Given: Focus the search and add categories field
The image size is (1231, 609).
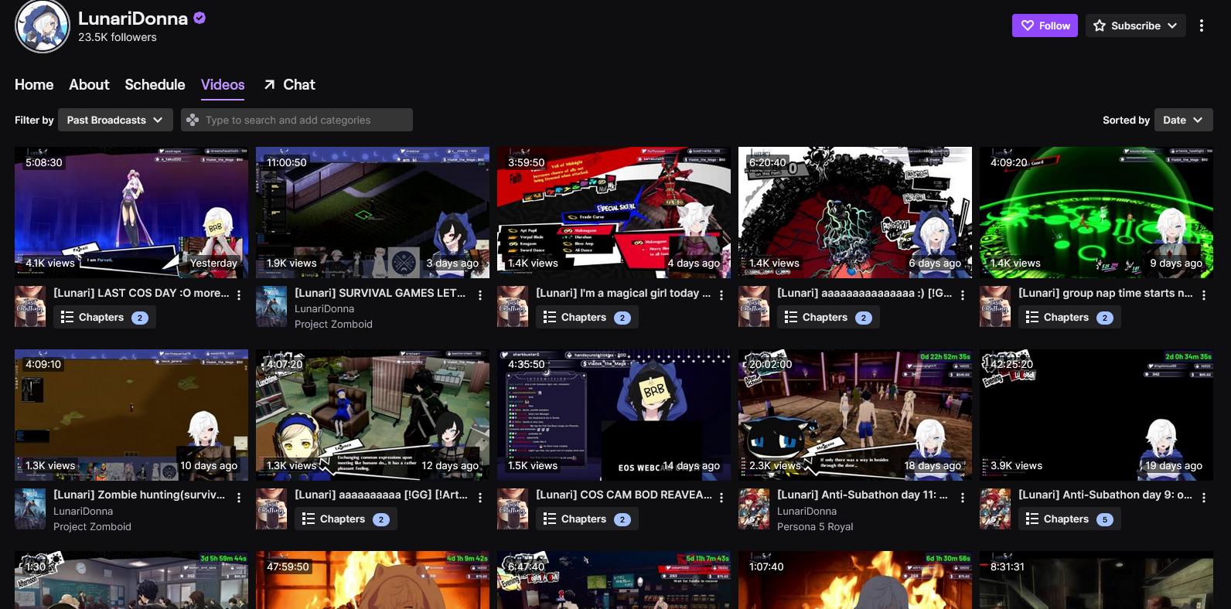Looking at the screenshot, I should (297, 120).
